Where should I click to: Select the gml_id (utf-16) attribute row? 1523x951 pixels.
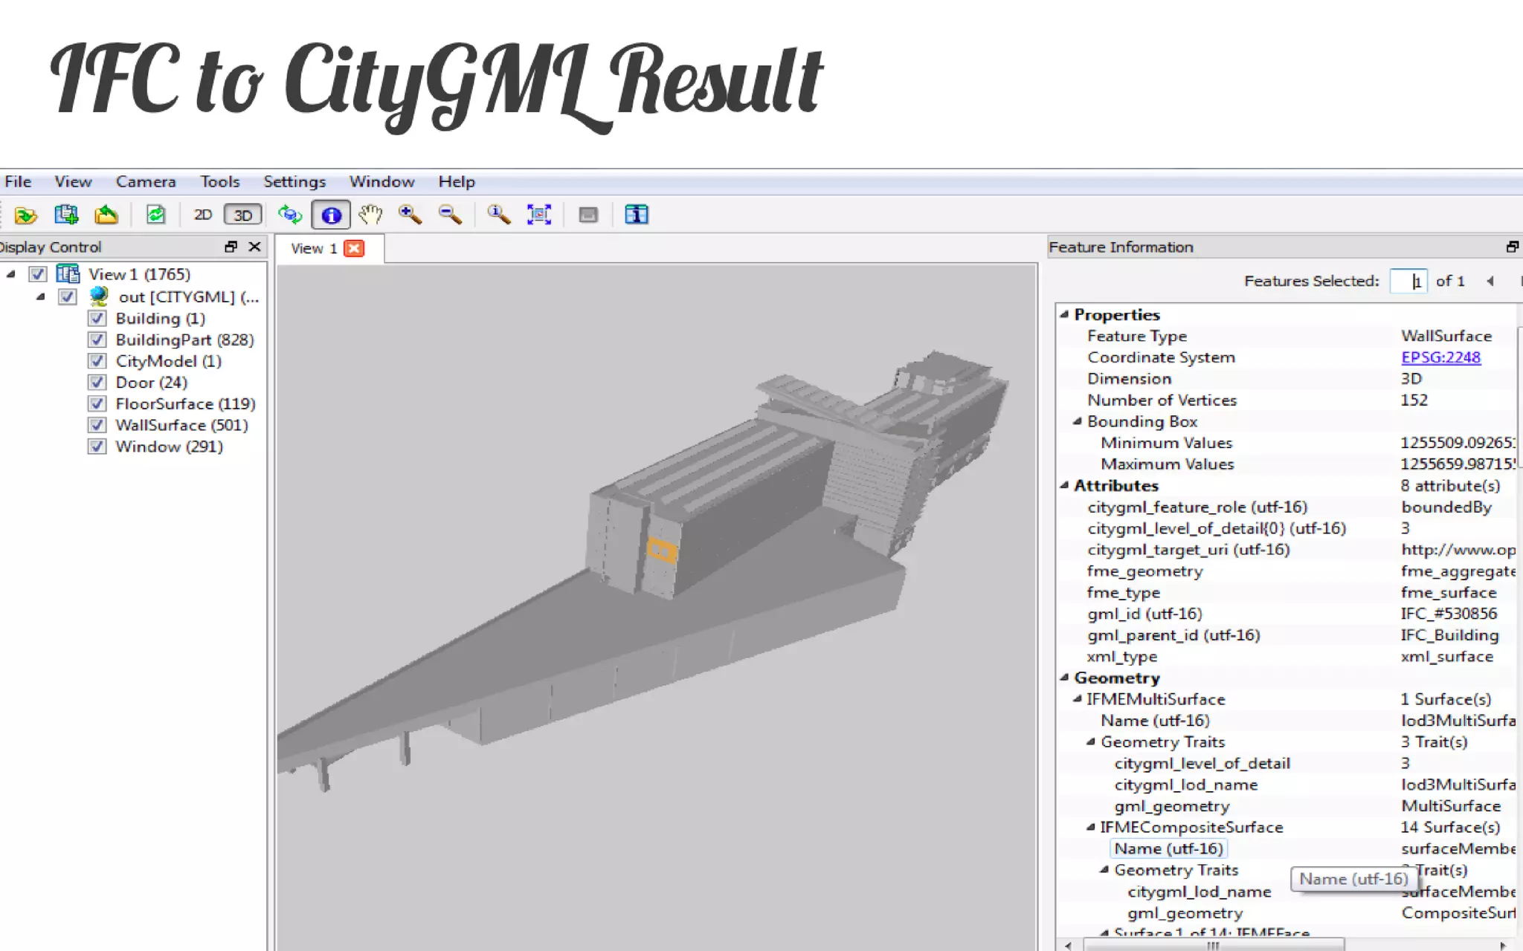[1287, 614]
